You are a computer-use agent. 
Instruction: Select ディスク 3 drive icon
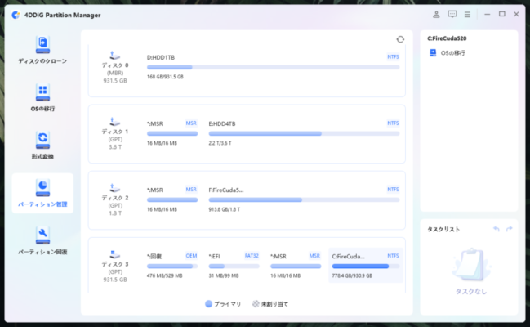pos(115,254)
